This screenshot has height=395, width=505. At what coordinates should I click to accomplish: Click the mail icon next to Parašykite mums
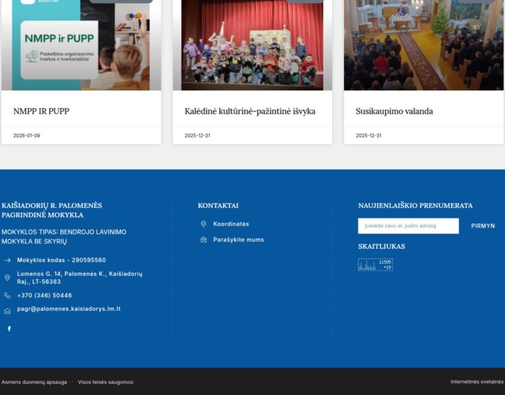pos(203,240)
